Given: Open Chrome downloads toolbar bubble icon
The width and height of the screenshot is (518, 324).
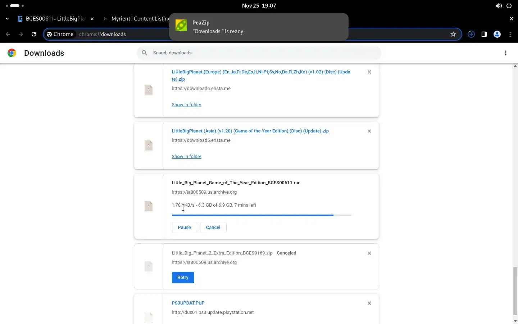Looking at the screenshot, I should pos(471,34).
